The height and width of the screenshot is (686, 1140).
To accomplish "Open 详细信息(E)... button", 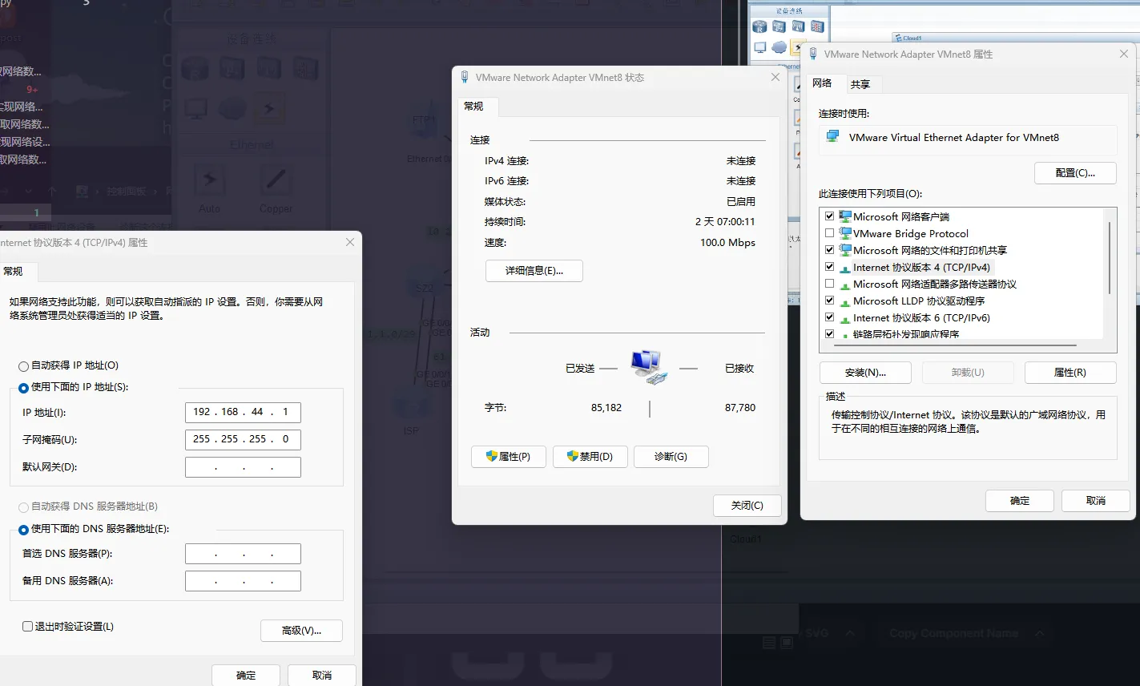I will click(534, 271).
